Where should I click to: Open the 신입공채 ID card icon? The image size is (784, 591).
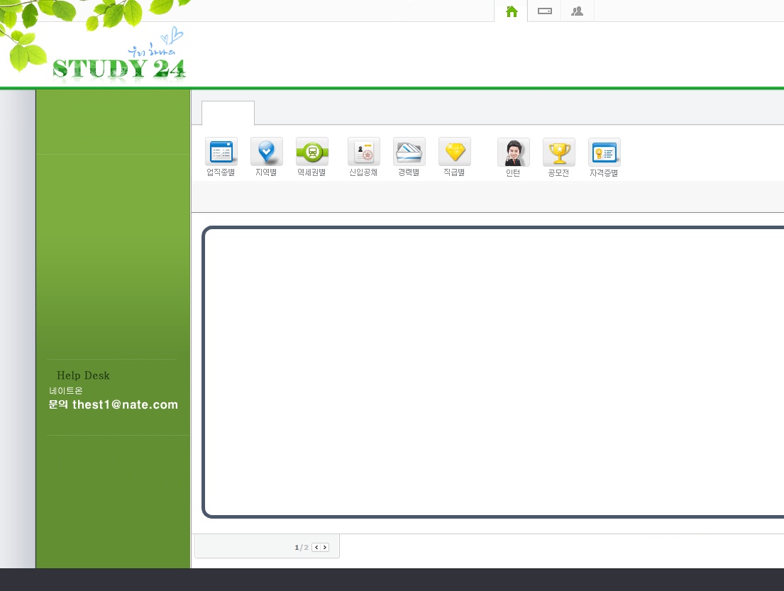pyautogui.click(x=363, y=151)
